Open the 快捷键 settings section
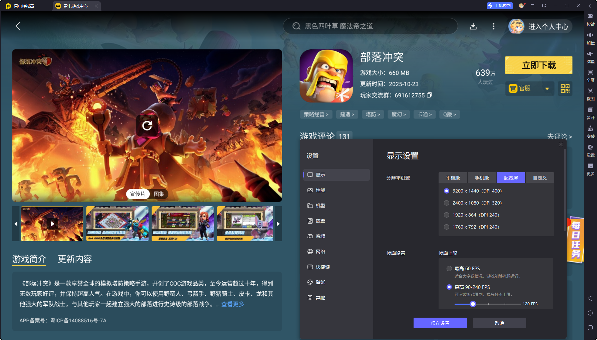 pyautogui.click(x=322, y=267)
